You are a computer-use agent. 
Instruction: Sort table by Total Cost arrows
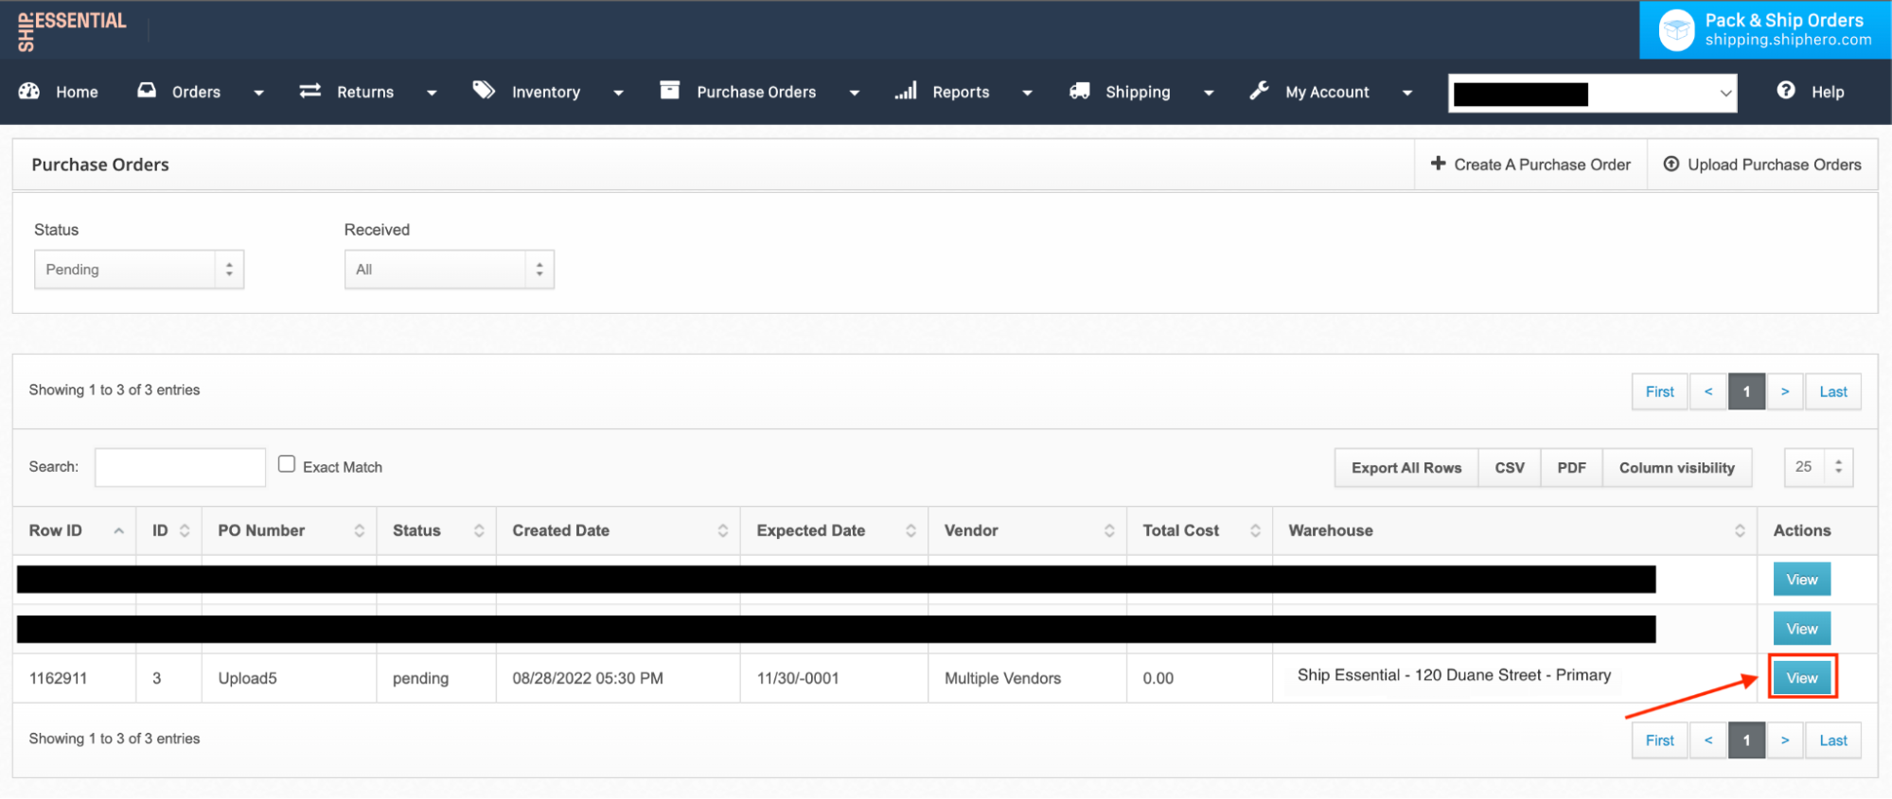tap(1255, 531)
